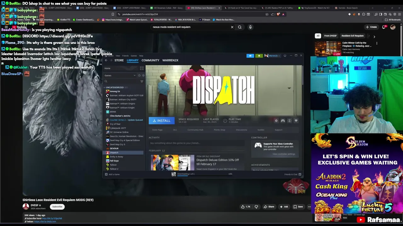Open Dispatch controller layout icon

283,121
